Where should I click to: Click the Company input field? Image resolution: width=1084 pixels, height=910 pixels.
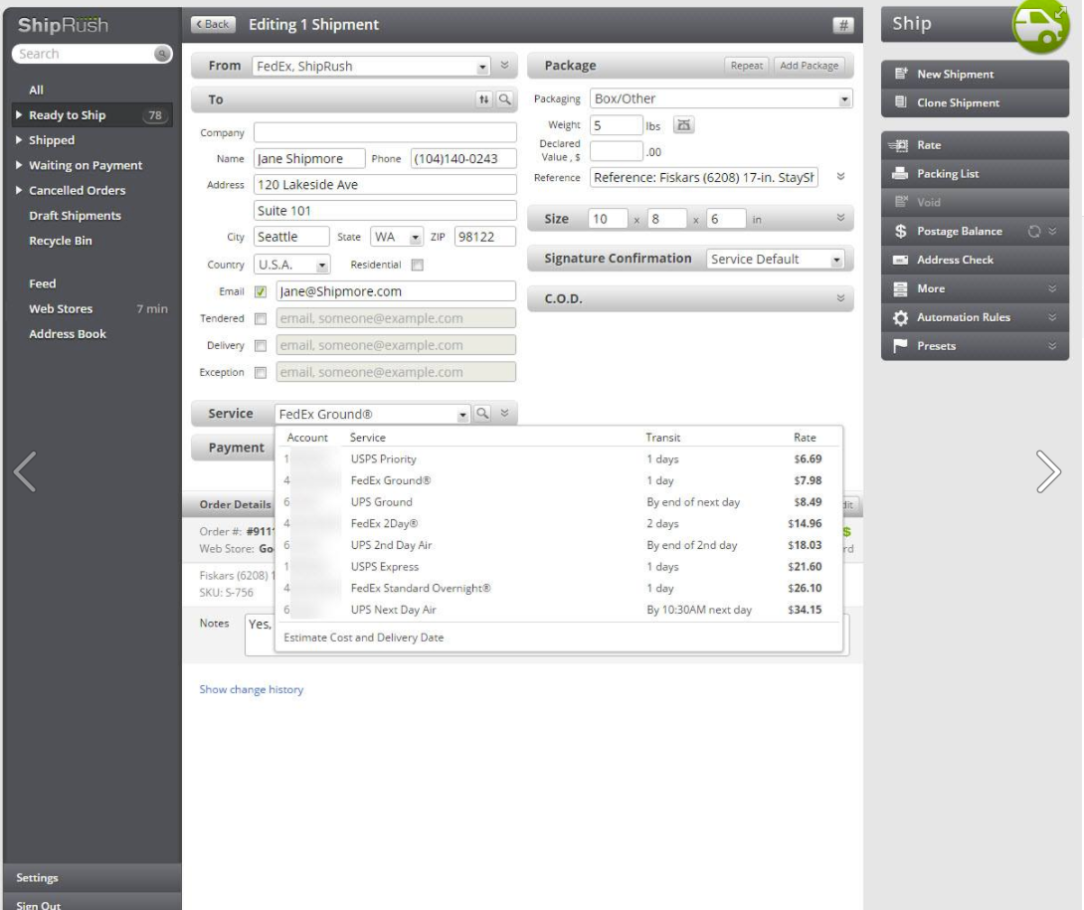pyautogui.click(x=385, y=132)
